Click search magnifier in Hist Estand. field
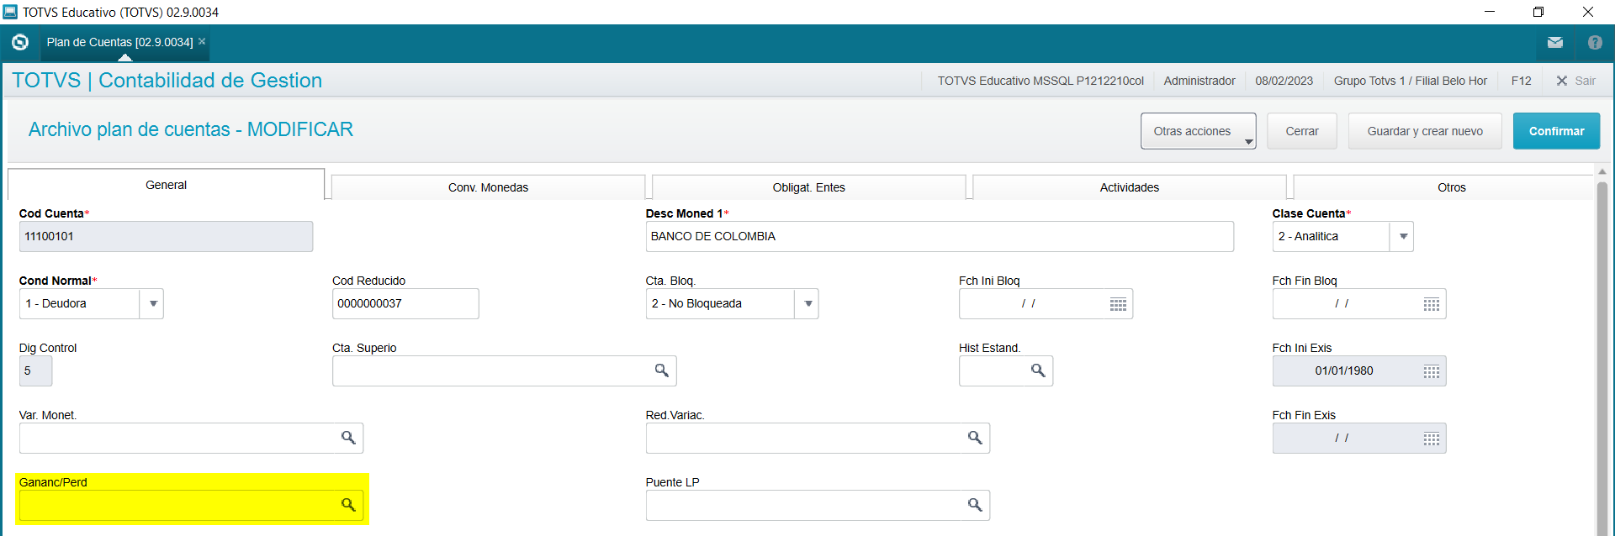This screenshot has width=1615, height=536. pos(1038,370)
